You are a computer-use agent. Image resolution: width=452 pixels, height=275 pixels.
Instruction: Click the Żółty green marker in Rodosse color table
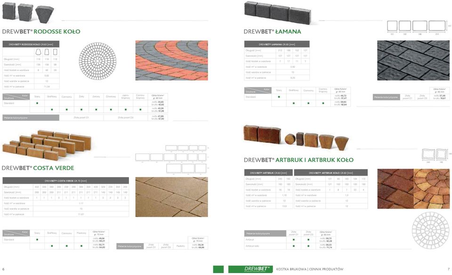(81, 110)
